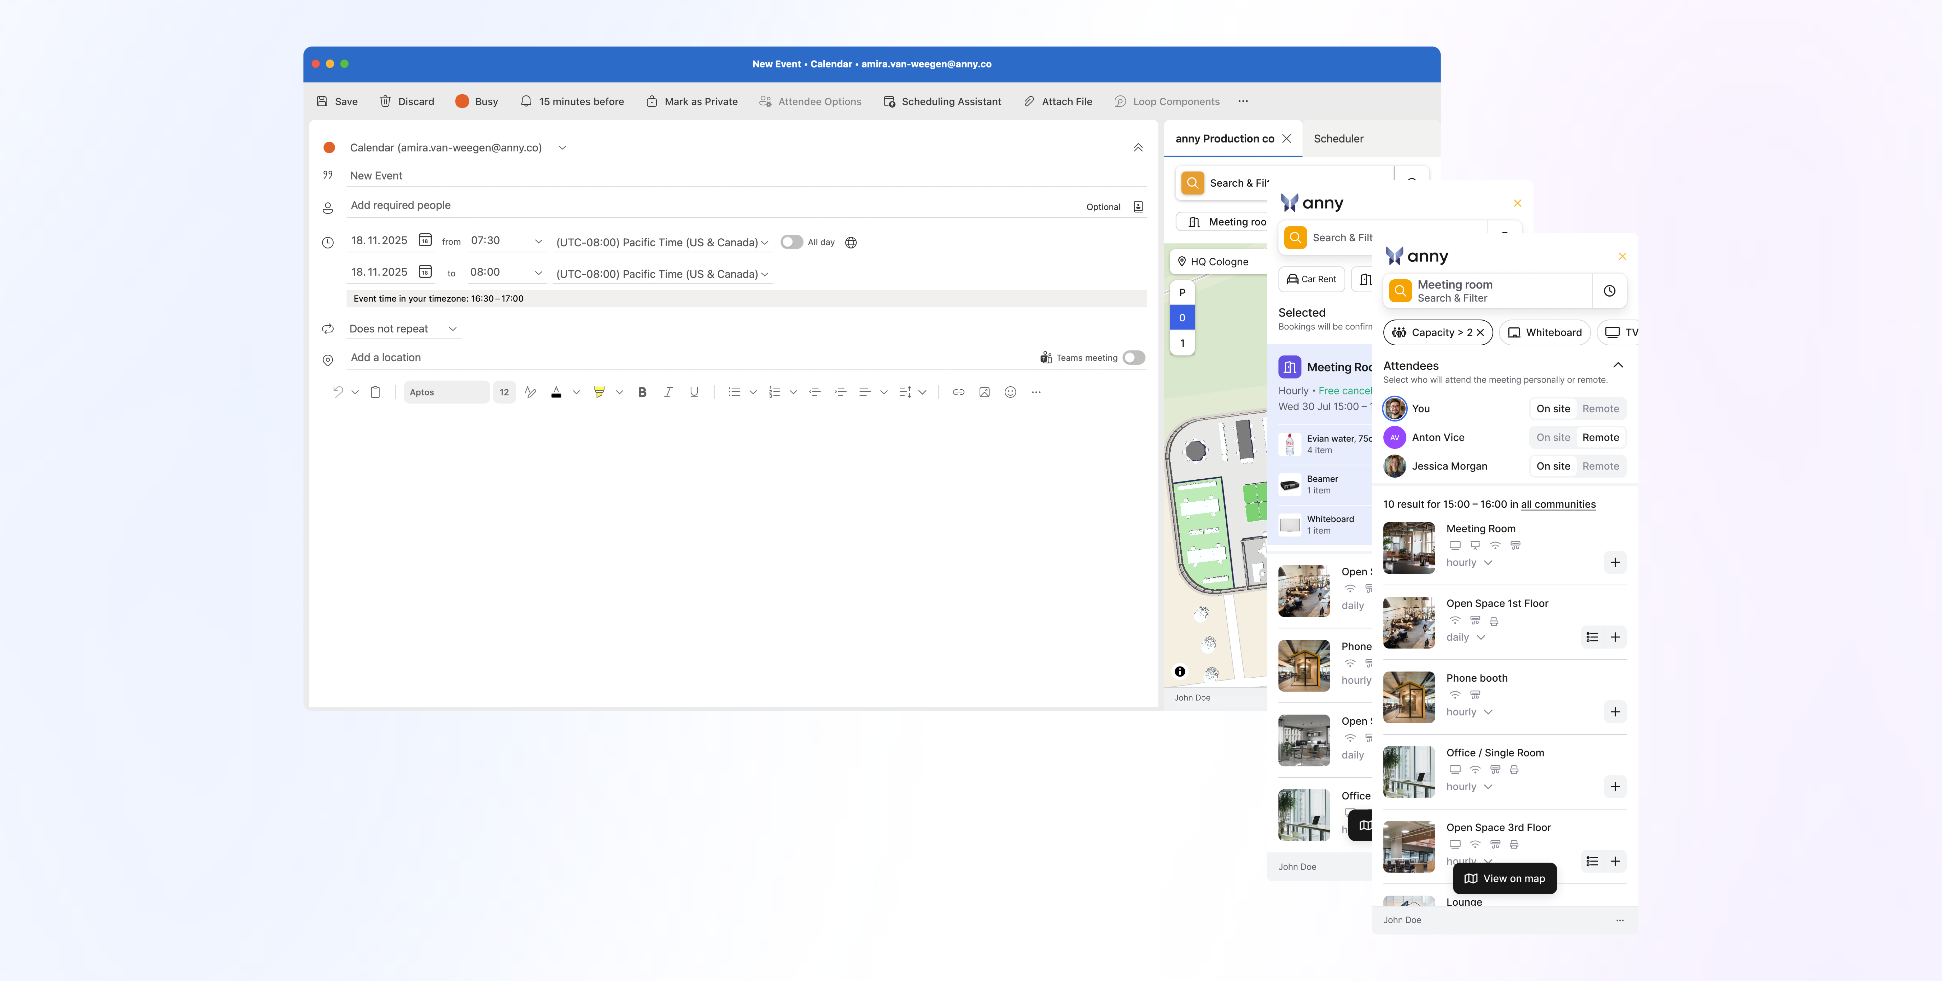Screen dimensions: 1942x981
Task: Open the text styles pen icon
Action: (x=531, y=392)
